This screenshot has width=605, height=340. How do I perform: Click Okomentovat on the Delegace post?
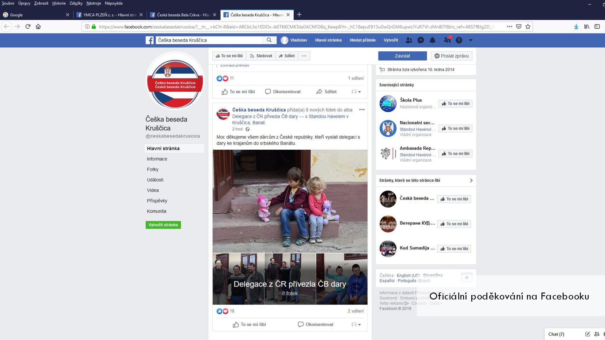point(316,324)
